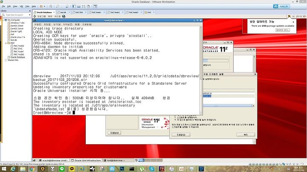Click the update button in the security update popup

(282, 30)
